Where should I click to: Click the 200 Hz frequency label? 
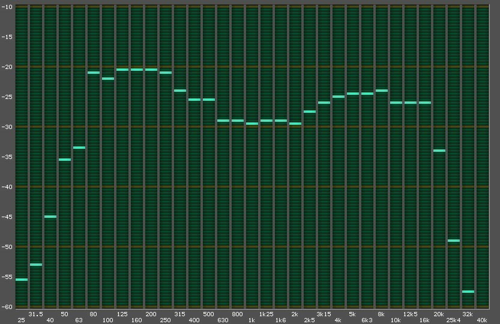coord(151,314)
